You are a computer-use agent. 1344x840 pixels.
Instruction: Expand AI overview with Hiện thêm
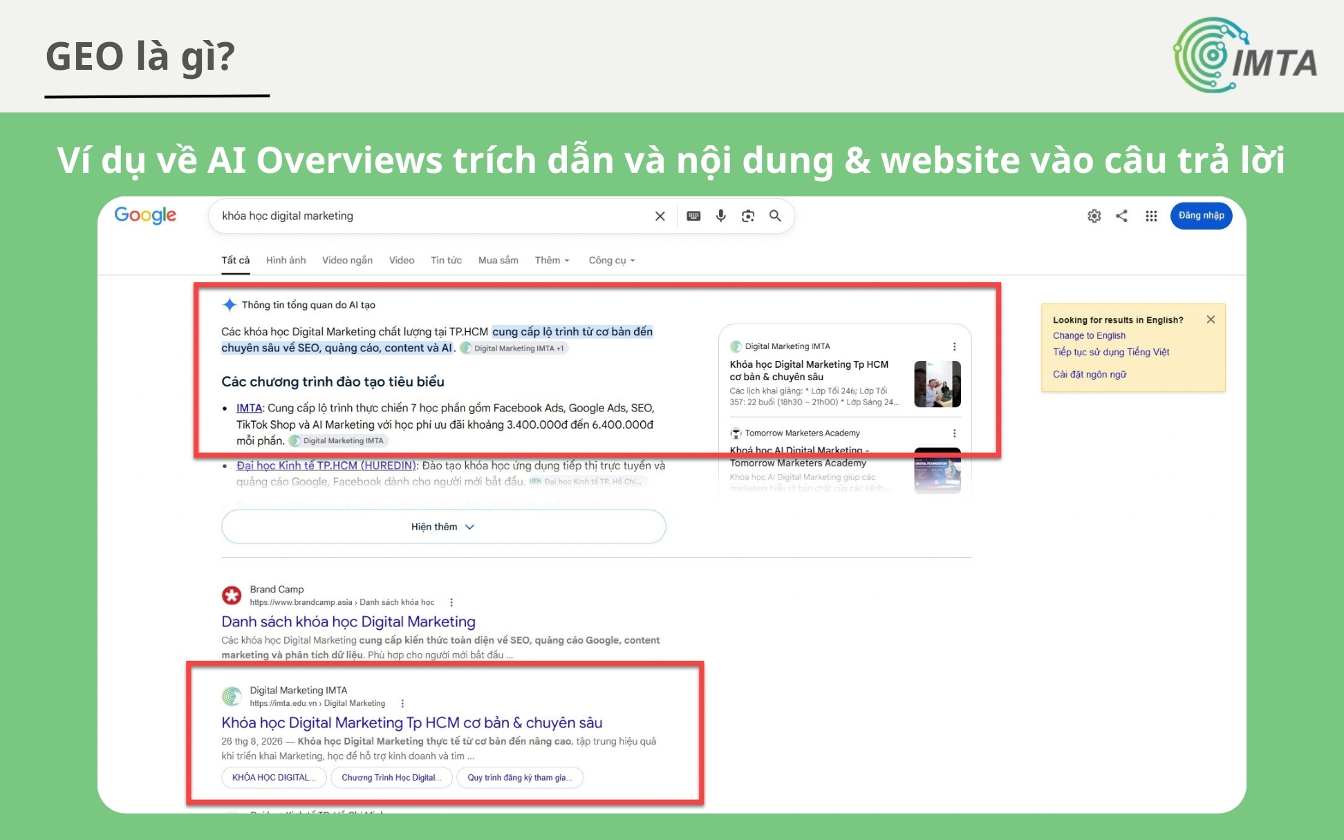[443, 527]
